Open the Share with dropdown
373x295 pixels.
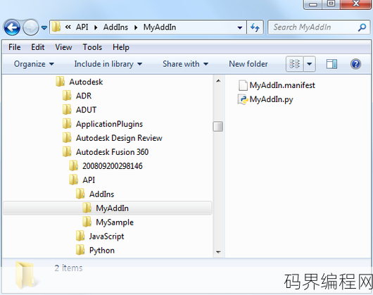point(186,64)
